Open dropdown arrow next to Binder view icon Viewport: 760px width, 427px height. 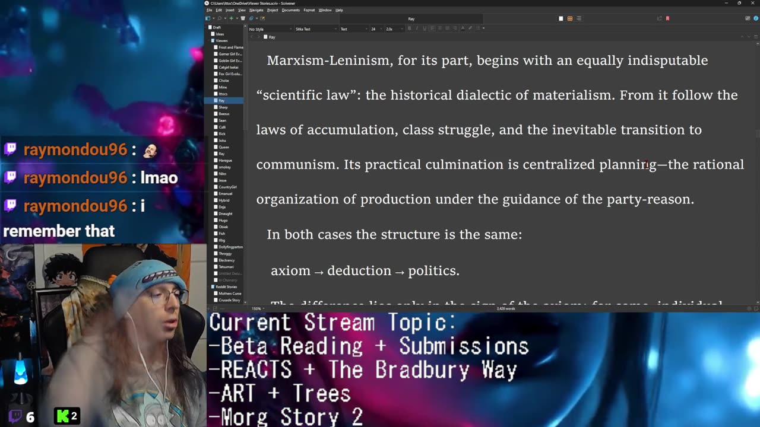point(214,18)
